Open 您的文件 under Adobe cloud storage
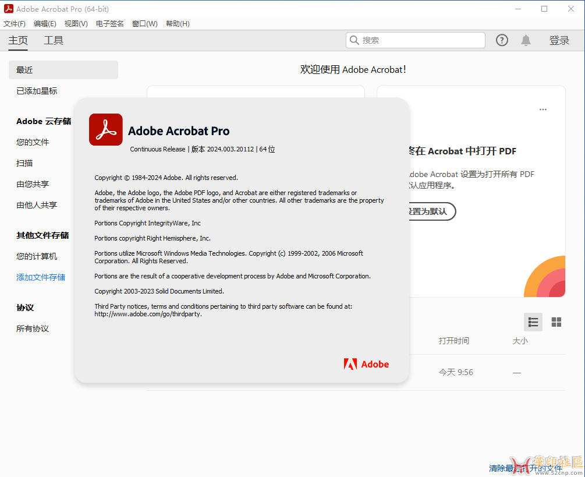 (33, 142)
